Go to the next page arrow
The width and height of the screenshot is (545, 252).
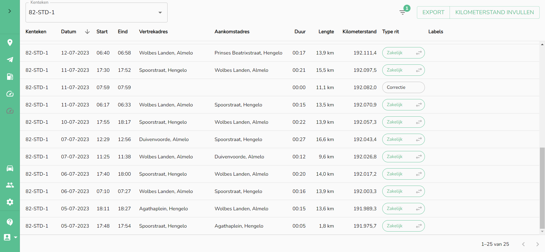click(537, 244)
